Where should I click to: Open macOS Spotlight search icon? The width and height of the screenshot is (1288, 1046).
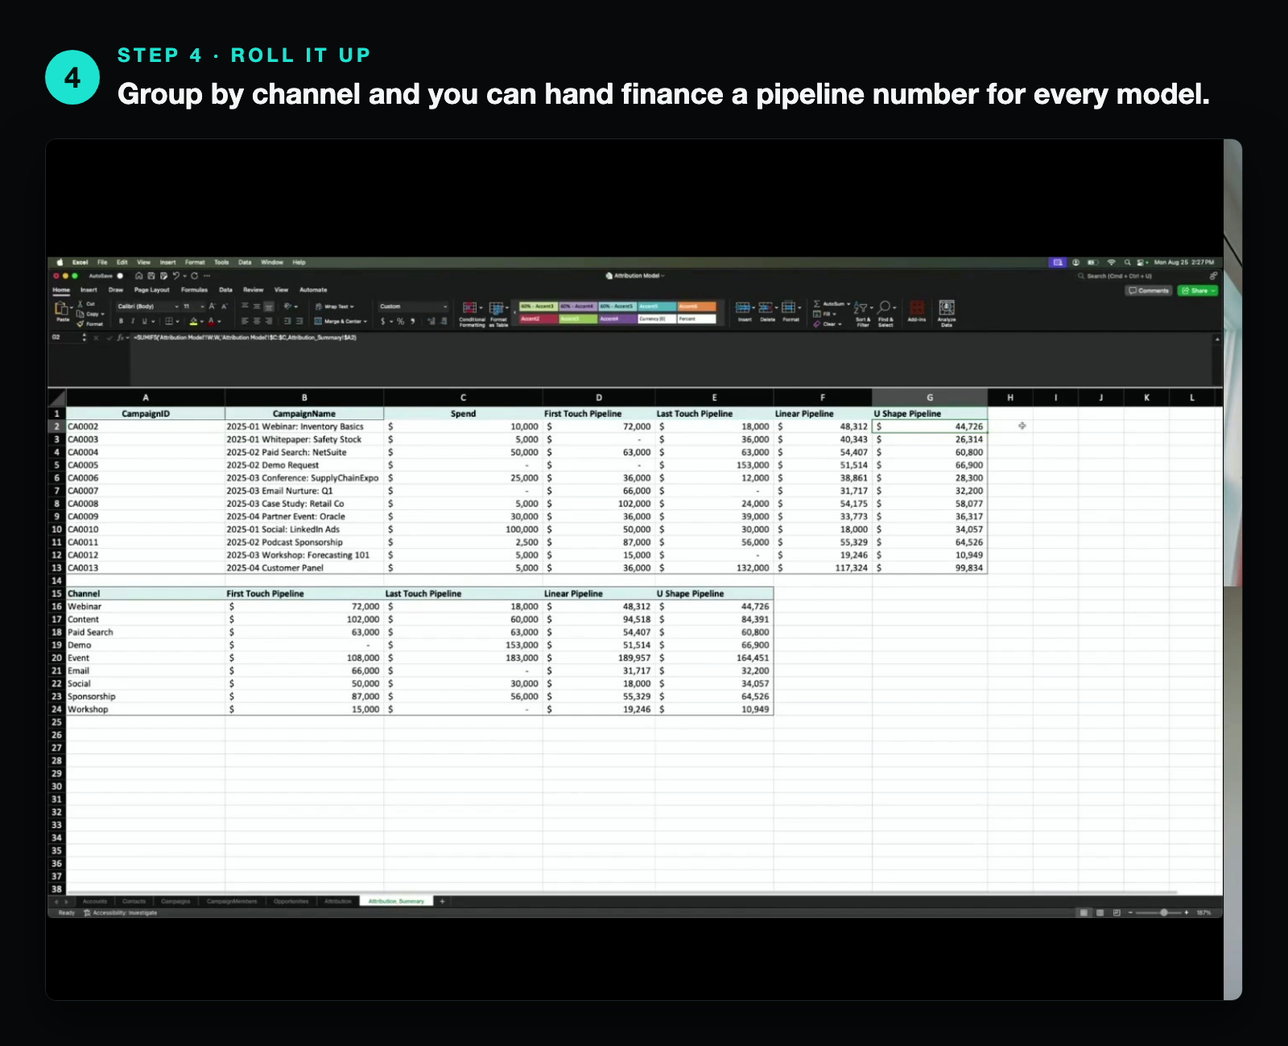pyautogui.click(x=1128, y=262)
